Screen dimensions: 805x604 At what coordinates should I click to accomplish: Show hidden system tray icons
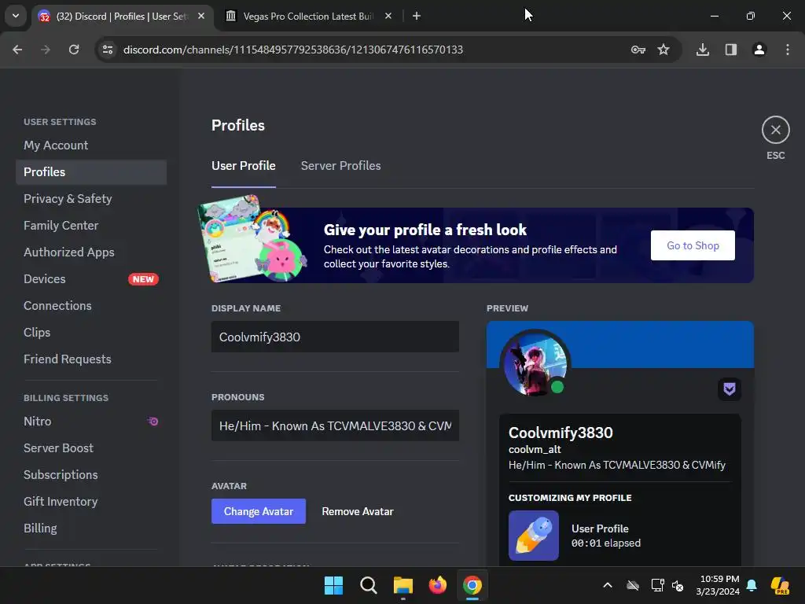pos(608,585)
